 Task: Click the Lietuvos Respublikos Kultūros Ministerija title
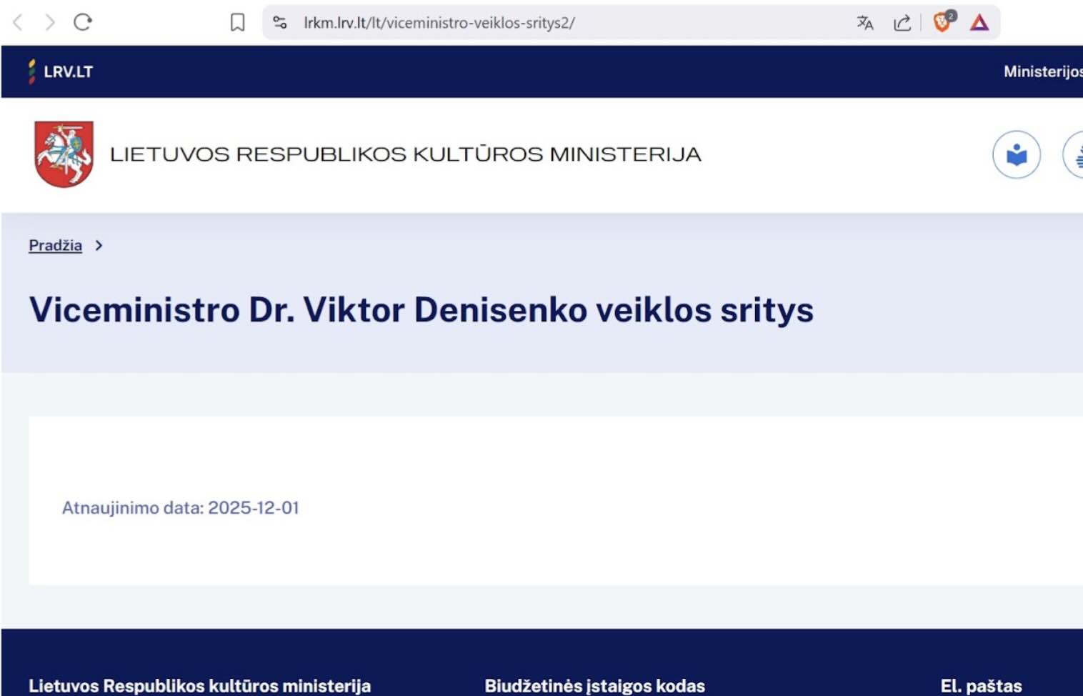click(x=405, y=154)
